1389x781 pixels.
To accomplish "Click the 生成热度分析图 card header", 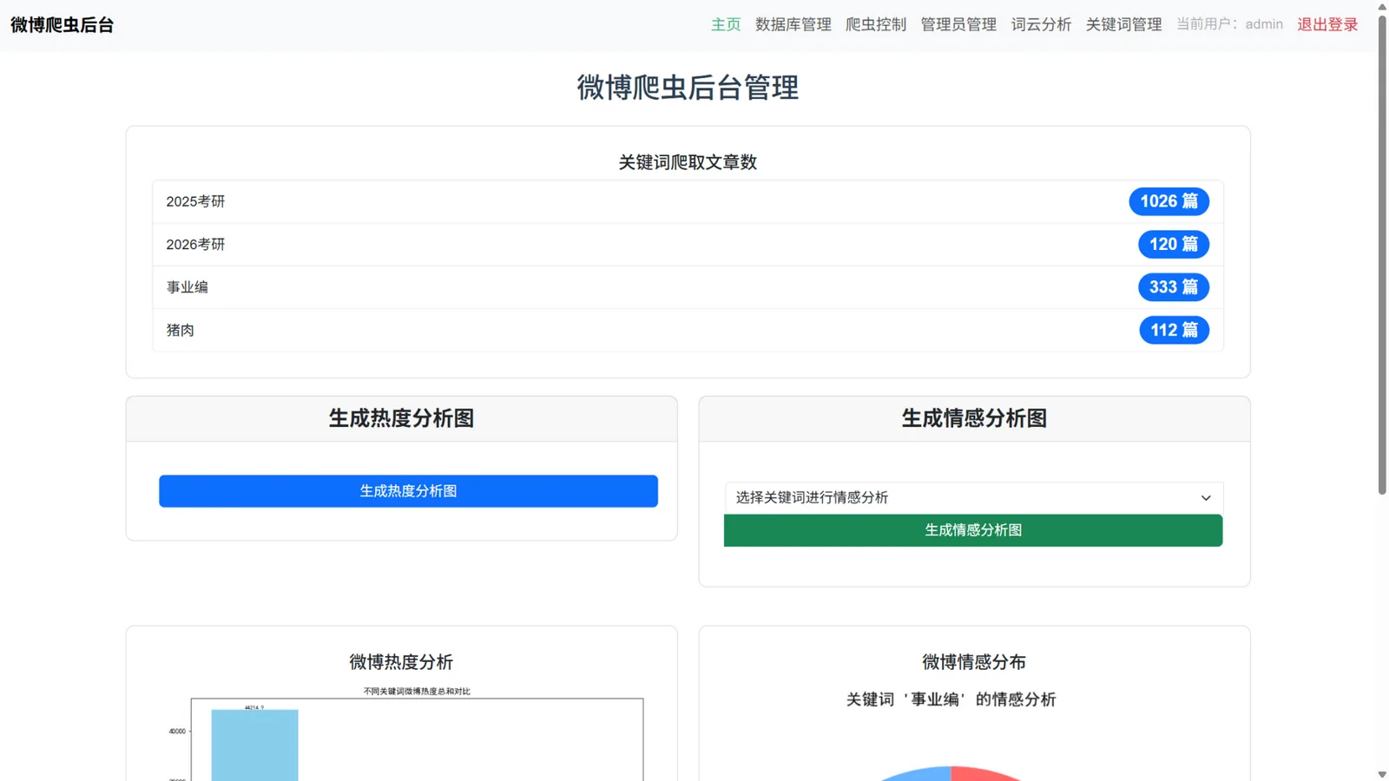I will pos(401,419).
